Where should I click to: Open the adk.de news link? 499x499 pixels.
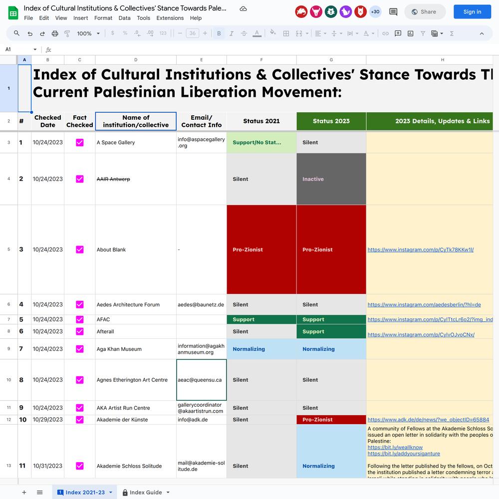pyautogui.click(x=428, y=420)
